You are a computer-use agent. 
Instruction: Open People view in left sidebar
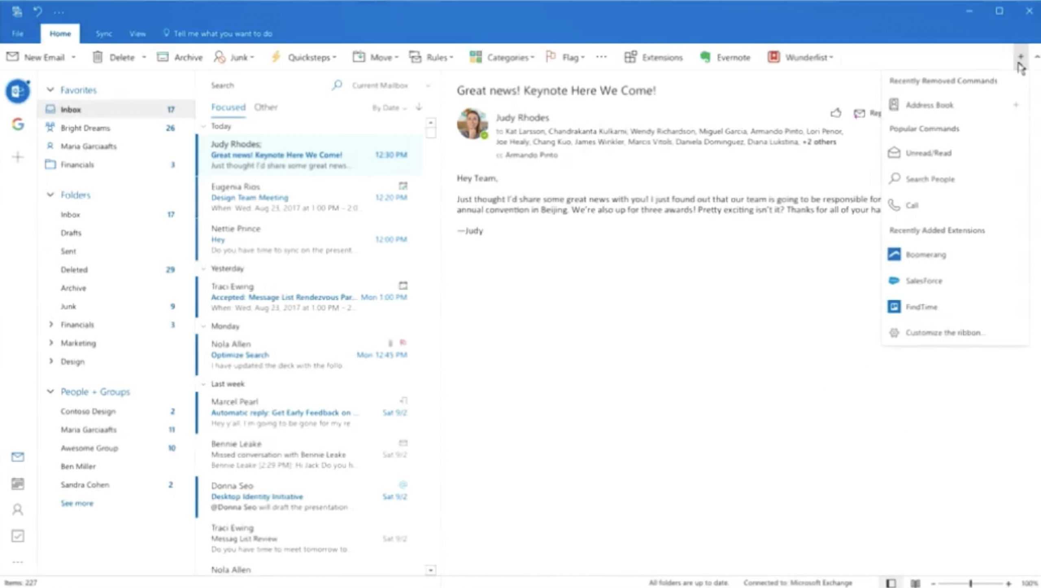[x=17, y=509]
